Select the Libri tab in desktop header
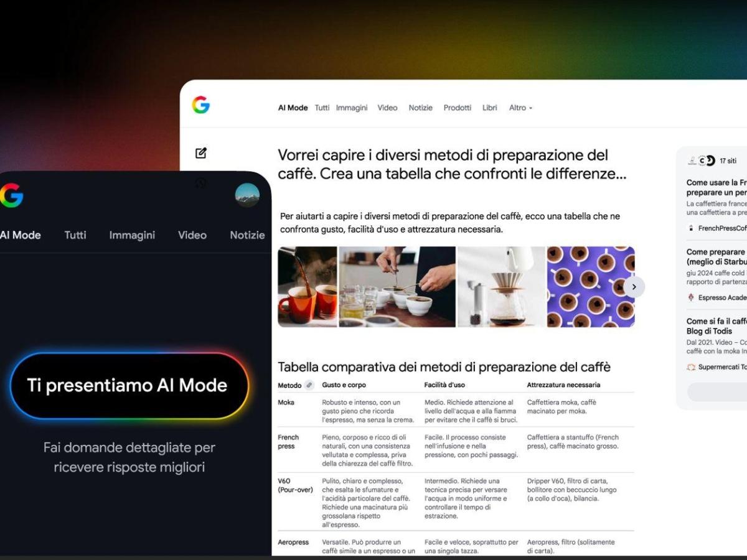Viewport: 747px width, 560px height. (x=489, y=108)
